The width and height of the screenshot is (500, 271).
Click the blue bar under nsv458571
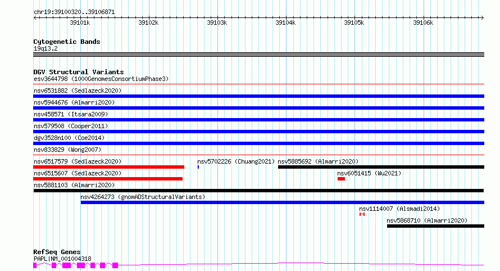click(x=258, y=120)
